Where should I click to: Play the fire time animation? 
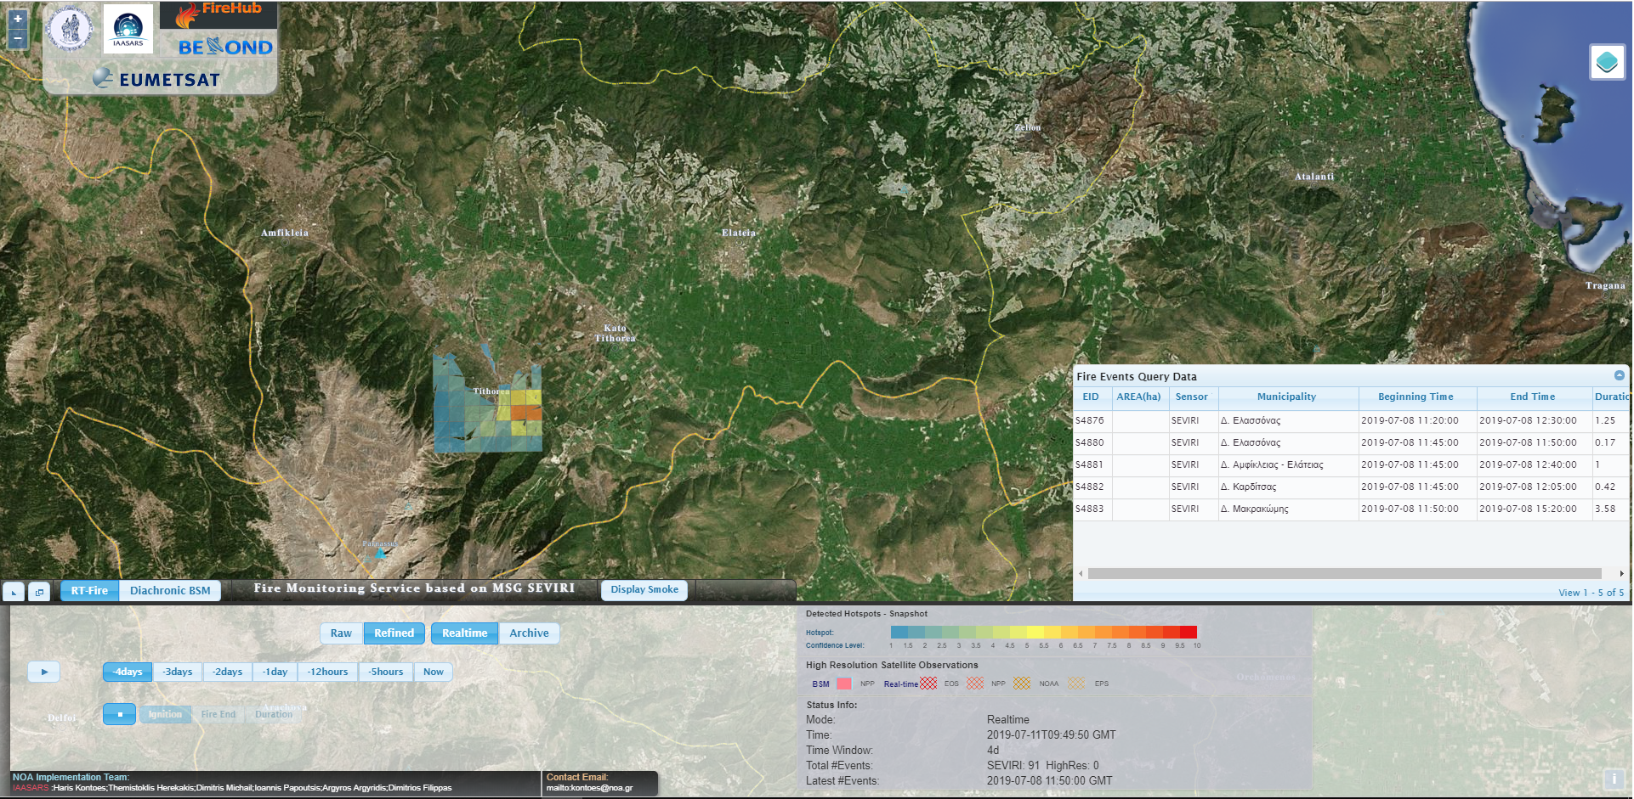(x=44, y=672)
